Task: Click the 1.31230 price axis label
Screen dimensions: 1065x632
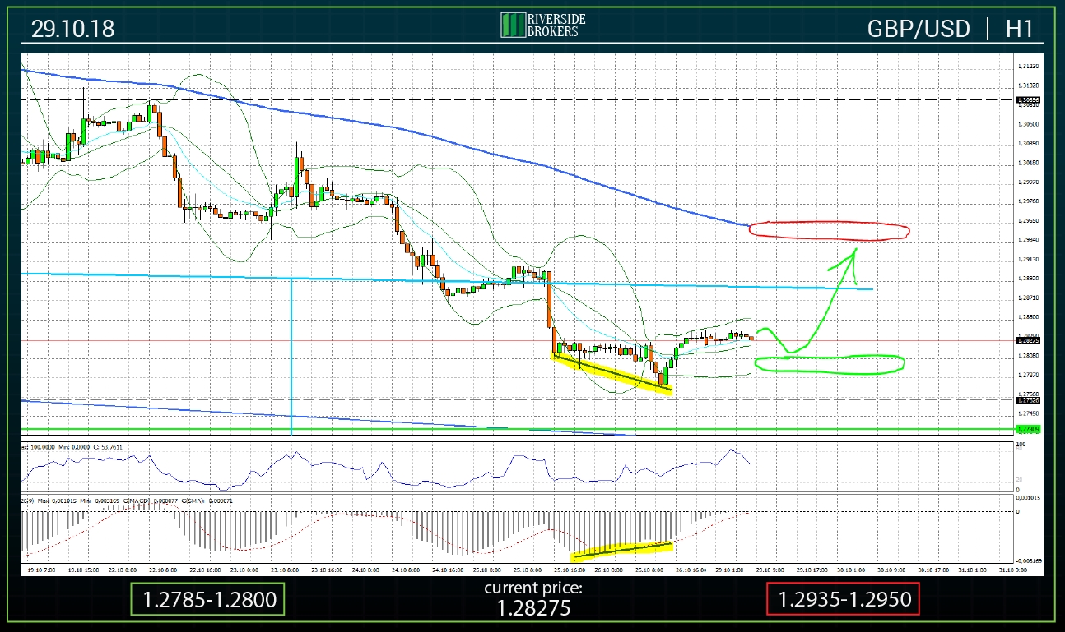Action: click(1029, 66)
